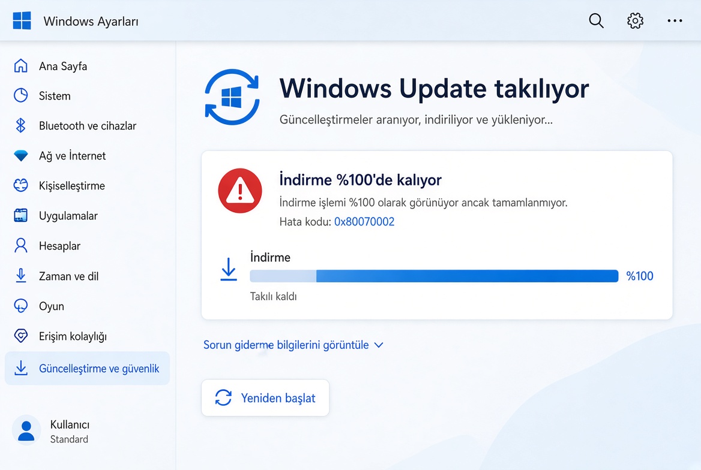This screenshot has width=701, height=470.
Task: Click the Sistem pie-chart icon
Action: (x=20, y=95)
